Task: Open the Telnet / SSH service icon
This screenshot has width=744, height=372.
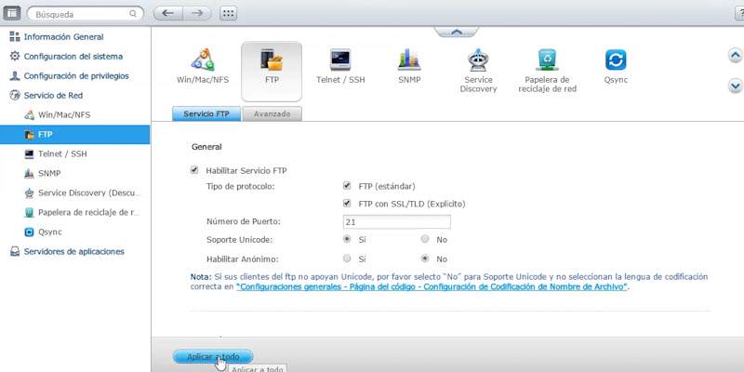Action: click(340, 66)
